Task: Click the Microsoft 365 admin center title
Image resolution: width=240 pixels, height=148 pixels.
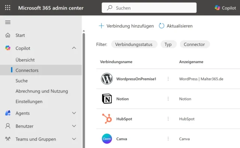Action: tap(51, 8)
